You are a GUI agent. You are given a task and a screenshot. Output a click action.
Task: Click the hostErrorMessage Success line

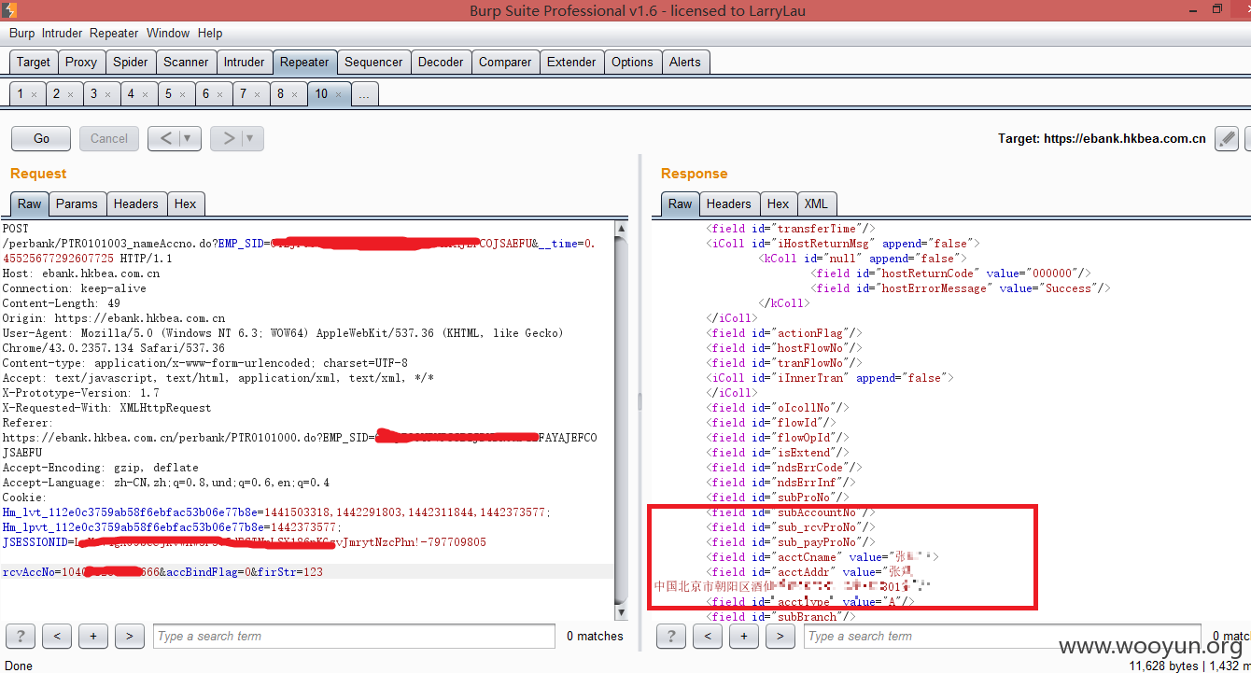[x=962, y=288]
